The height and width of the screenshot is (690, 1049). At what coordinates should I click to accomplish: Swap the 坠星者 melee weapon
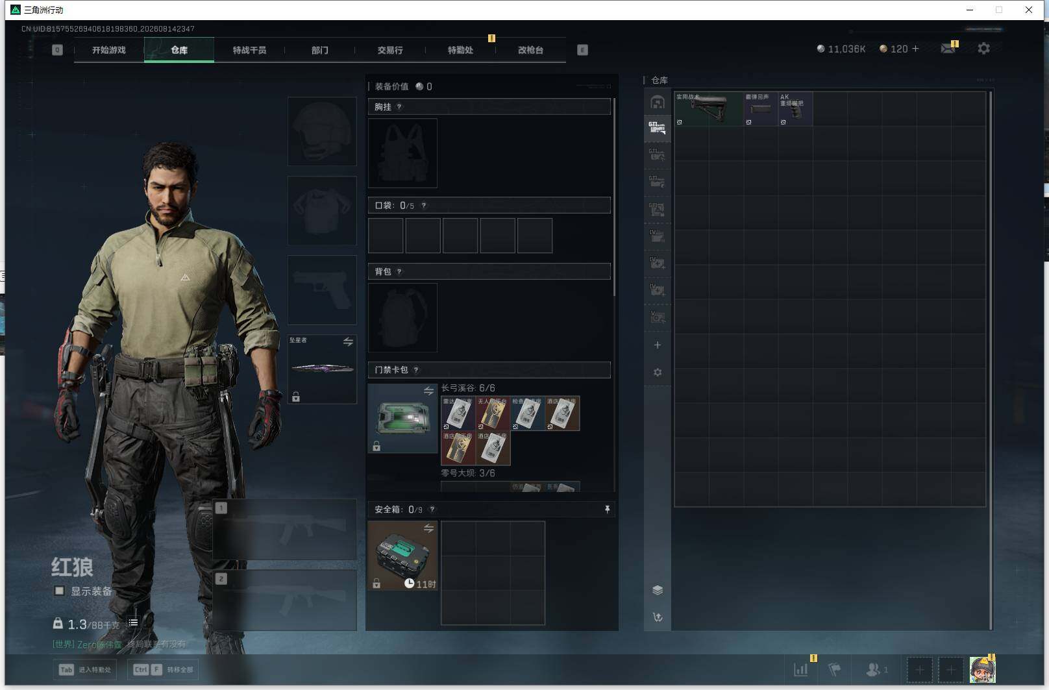pyautogui.click(x=348, y=341)
